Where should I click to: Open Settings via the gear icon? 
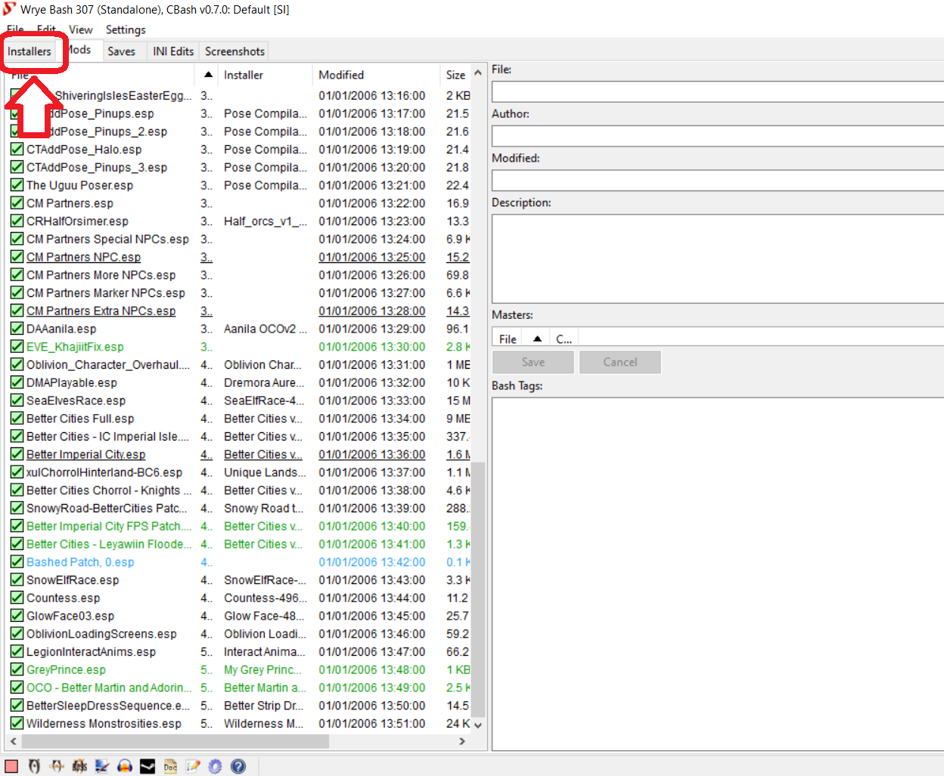click(216, 766)
